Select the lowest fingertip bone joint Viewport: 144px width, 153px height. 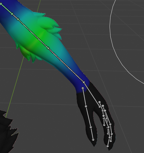(x=107, y=146)
